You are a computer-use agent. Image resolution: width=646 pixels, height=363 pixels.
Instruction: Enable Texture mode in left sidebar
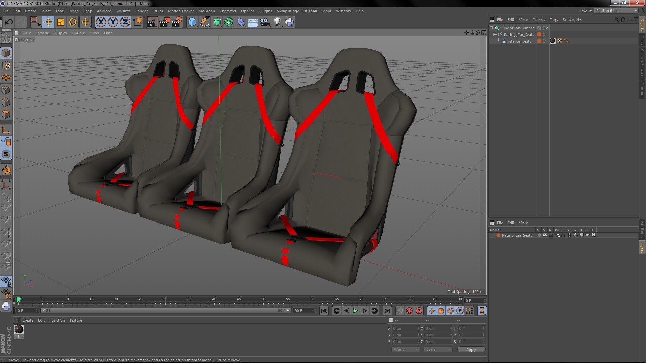6,65
